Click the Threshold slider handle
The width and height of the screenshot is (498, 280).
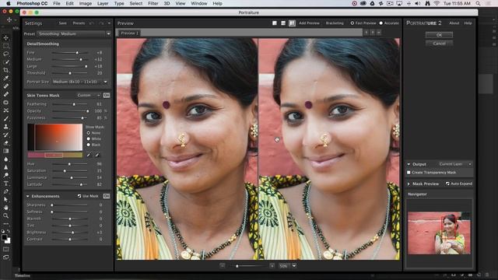coord(70,73)
